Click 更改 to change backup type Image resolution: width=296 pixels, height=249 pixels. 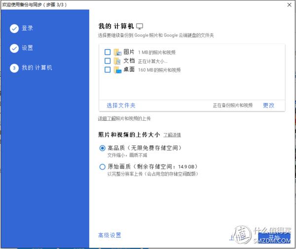pyautogui.click(x=268, y=105)
